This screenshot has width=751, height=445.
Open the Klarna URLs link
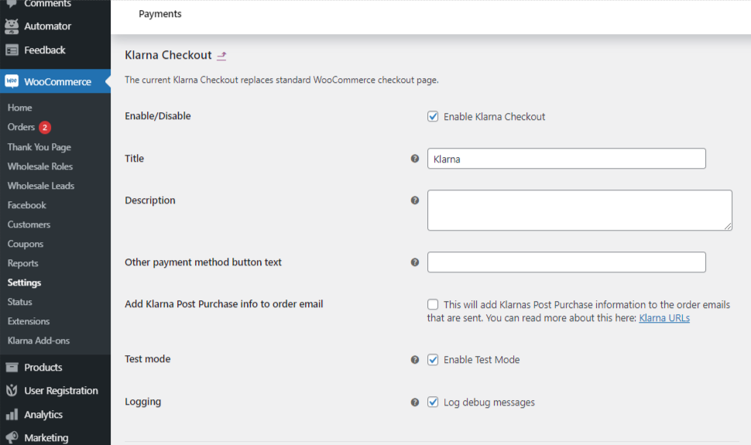[664, 318]
